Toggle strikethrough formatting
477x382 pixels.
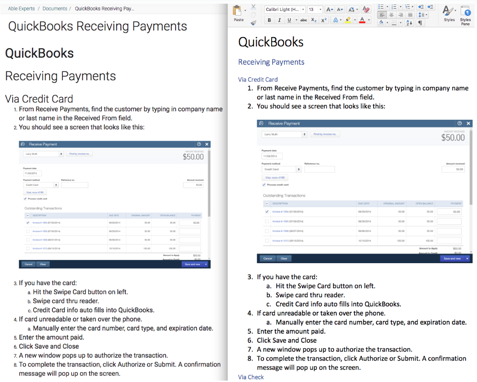pyautogui.click(x=304, y=20)
